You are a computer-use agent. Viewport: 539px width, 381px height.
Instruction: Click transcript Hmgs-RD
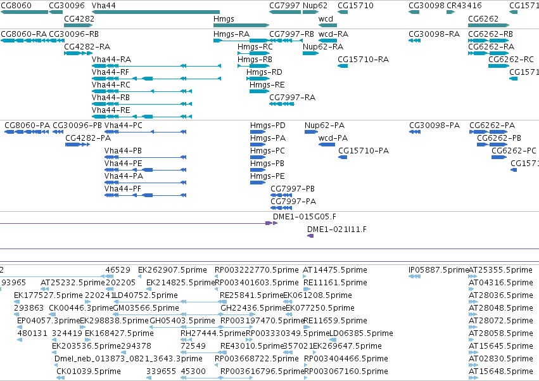click(x=264, y=72)
